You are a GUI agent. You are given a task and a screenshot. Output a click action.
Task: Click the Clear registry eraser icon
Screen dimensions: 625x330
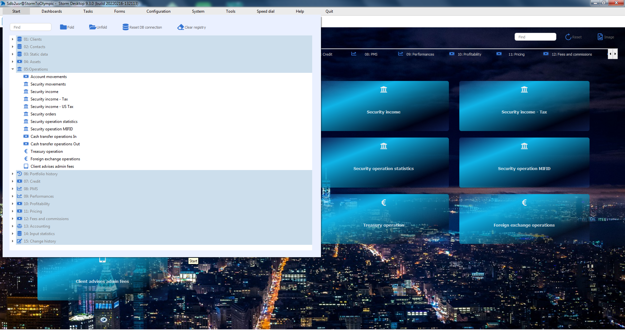pyautogui.click(x=181, y=27)
